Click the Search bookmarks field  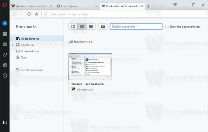[136, 27]
